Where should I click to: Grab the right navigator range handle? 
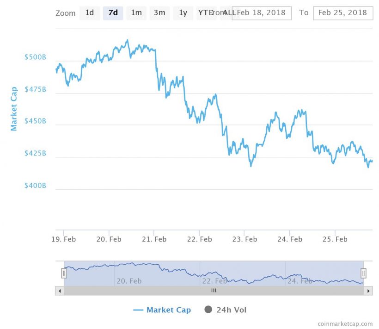[x=363, y=273]
